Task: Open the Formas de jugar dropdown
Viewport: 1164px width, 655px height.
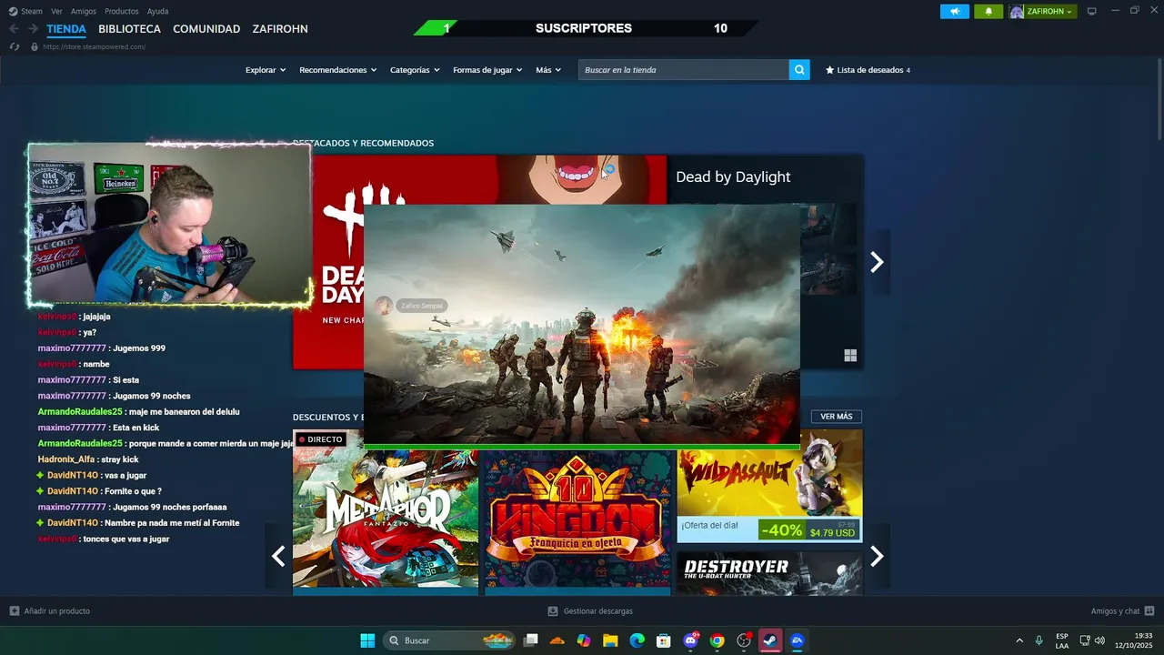Action: (x=488, y=70)
